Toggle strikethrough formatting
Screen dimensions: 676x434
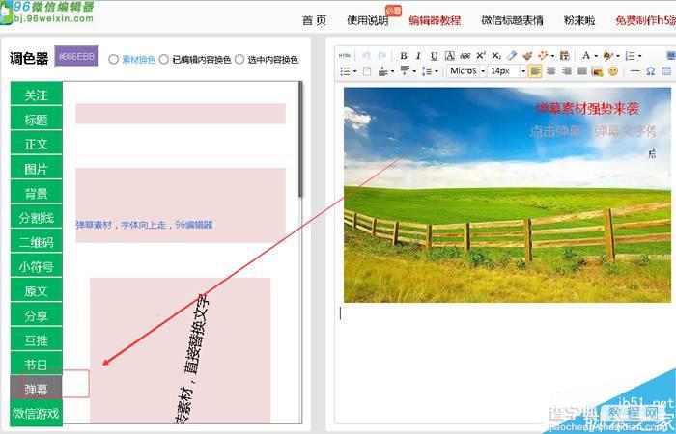[x=465, y=56]
